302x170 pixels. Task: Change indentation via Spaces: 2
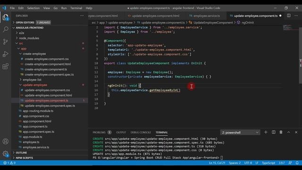tap(235, 163)
